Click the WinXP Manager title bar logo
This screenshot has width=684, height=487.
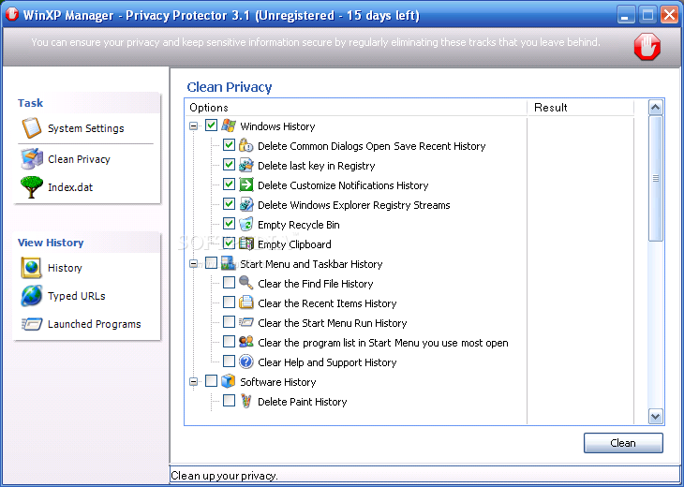pyautogui.click(x=12, y=14)
